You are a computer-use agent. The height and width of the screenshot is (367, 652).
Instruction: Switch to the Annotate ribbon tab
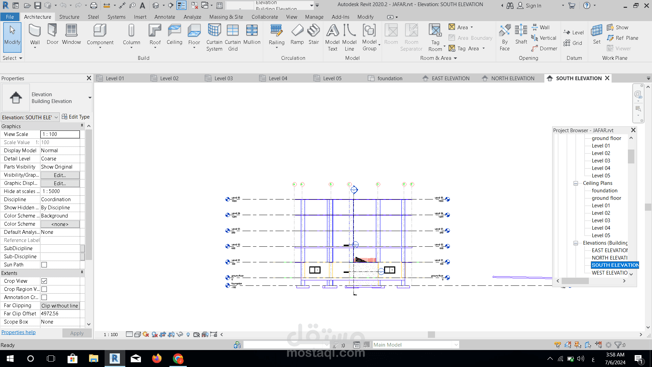point(165,17)
